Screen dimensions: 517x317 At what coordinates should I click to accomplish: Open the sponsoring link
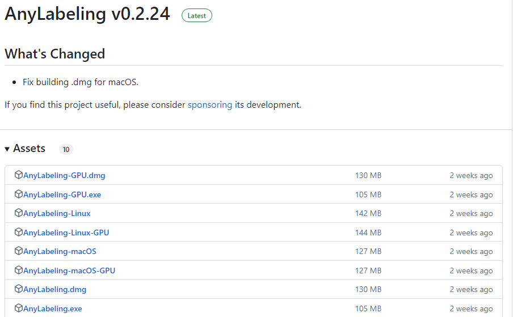coord(210,105)
